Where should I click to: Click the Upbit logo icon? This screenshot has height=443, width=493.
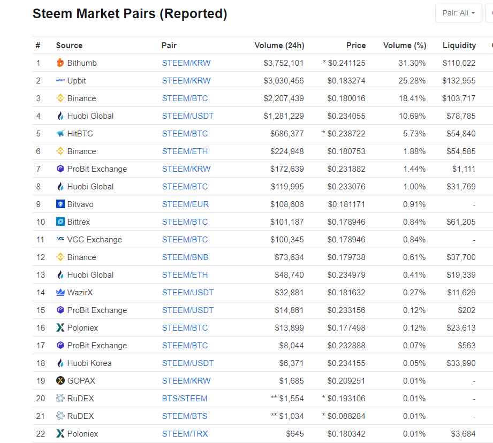[x=60, y=80]
